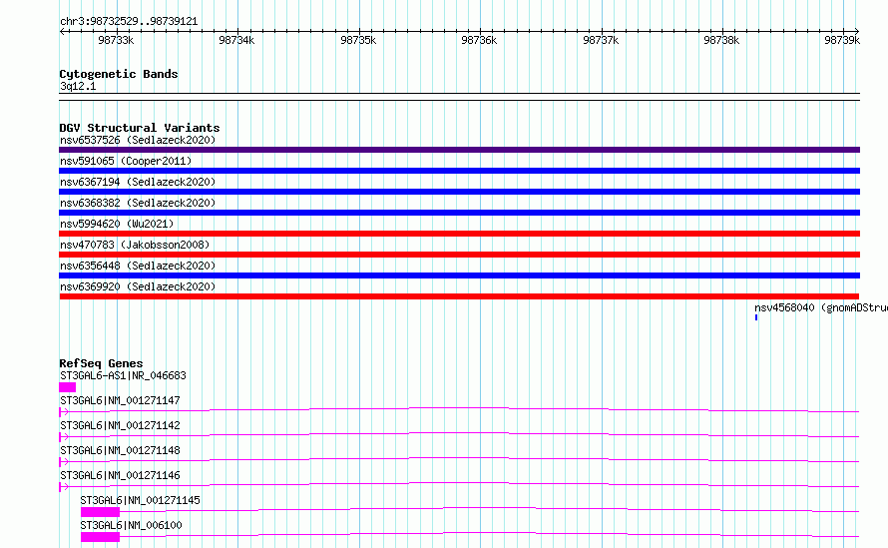888x548 pixels.
Task: Open ST3GAL6|NM_001271147 transcript label
Action: 120,400
